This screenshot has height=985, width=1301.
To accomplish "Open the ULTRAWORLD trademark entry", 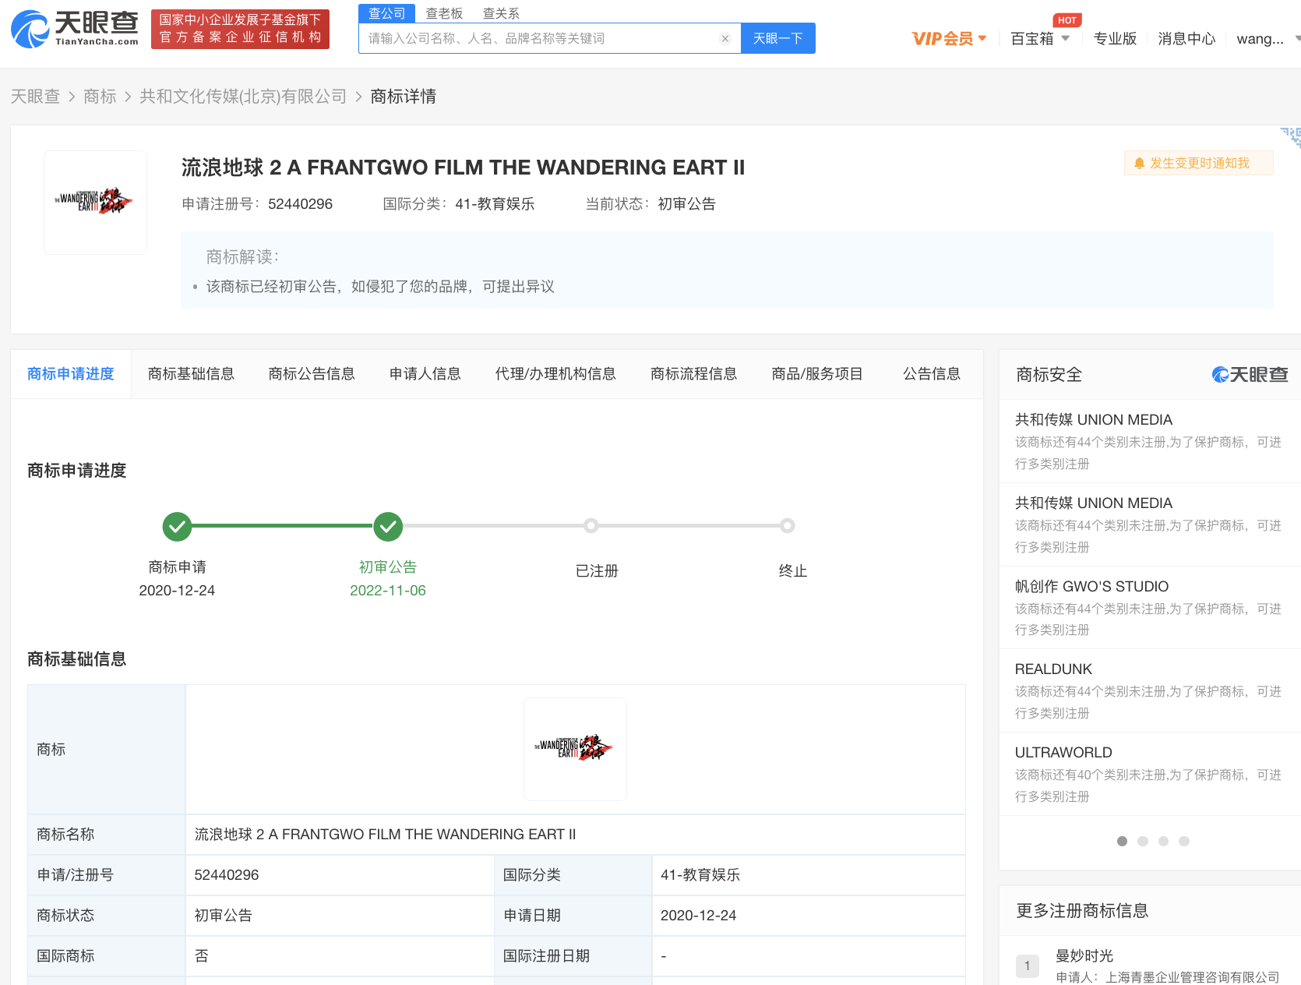I will 1063,753.
